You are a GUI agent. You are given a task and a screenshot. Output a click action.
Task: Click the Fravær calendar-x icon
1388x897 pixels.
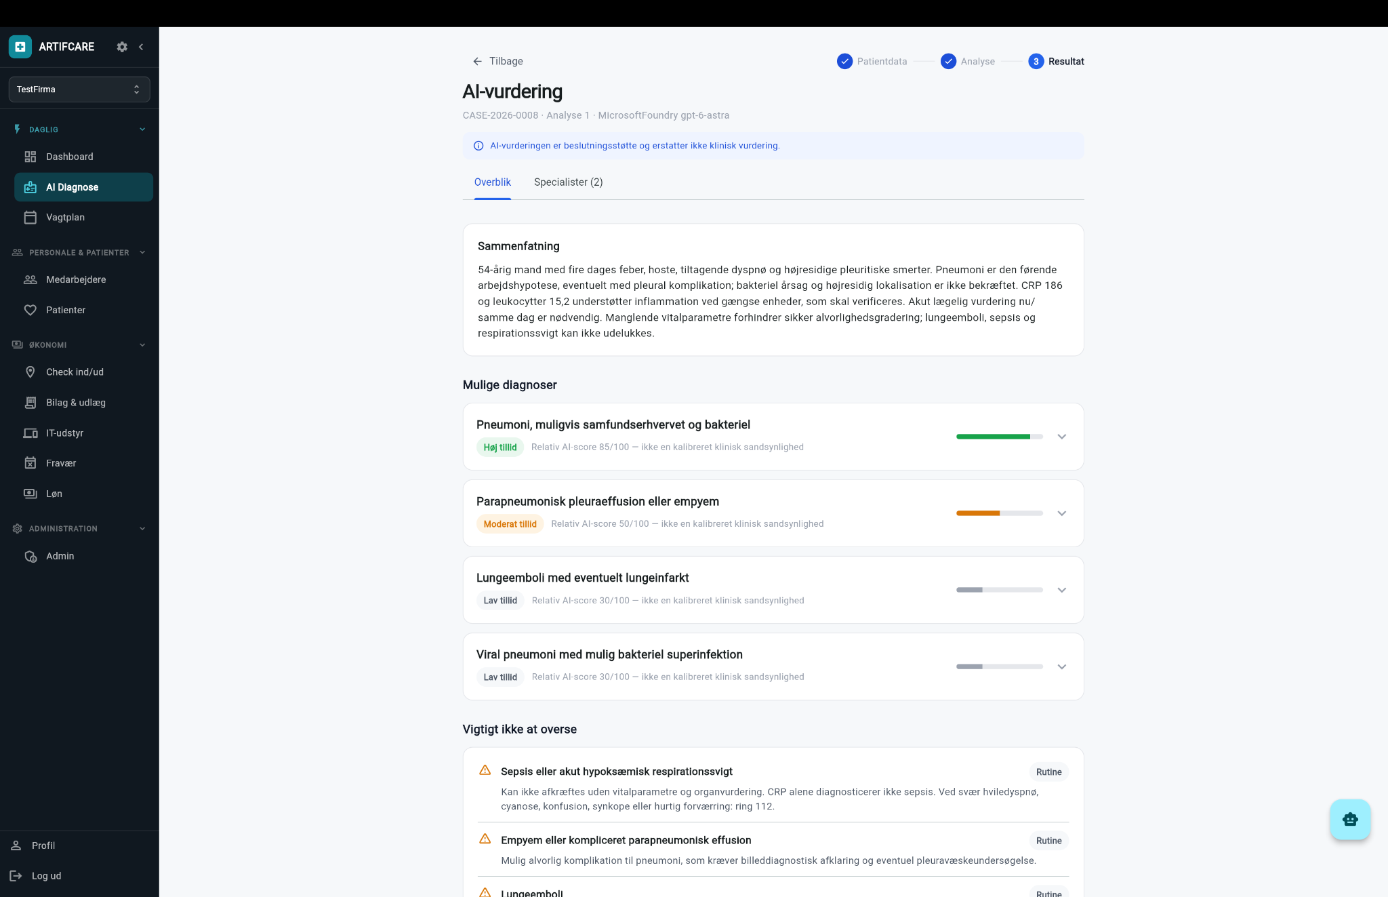[x=30, y=463]
